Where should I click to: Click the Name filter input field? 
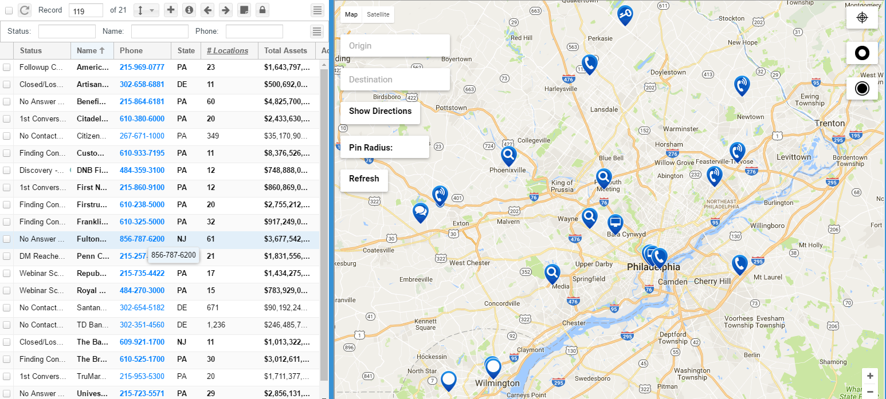[160, 31]
